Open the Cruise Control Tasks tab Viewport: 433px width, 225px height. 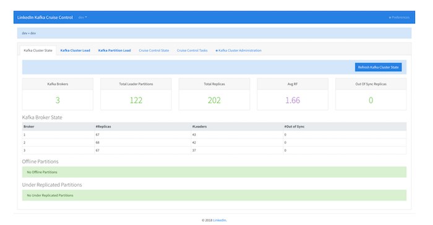192,51
